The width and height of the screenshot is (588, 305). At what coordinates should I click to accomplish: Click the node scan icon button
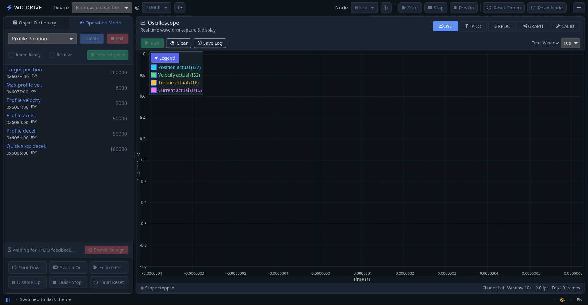pyautogui.click(x=386, y=8)
